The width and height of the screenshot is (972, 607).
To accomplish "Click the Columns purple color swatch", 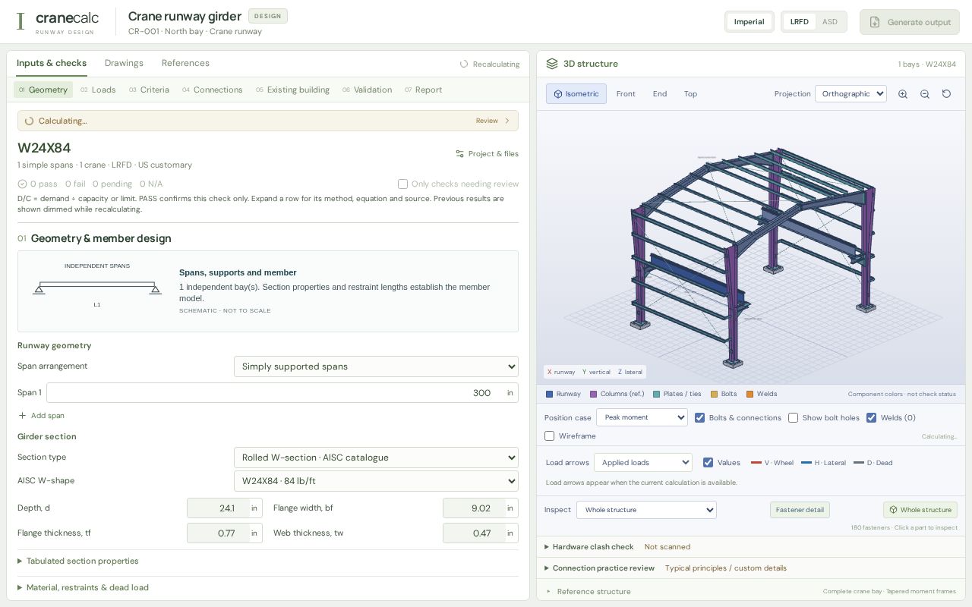I will (594, 395).
